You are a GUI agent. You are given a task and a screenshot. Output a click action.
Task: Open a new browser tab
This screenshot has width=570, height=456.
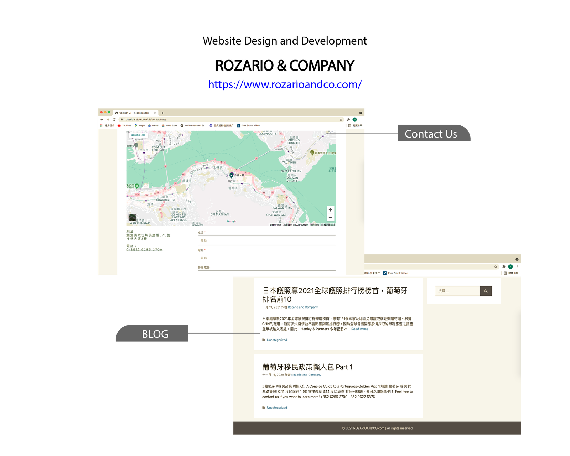[x=162, y=113]
